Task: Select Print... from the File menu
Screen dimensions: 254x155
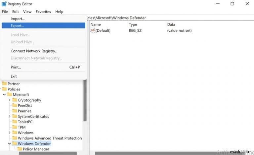Action: click(x=43, y=67)
